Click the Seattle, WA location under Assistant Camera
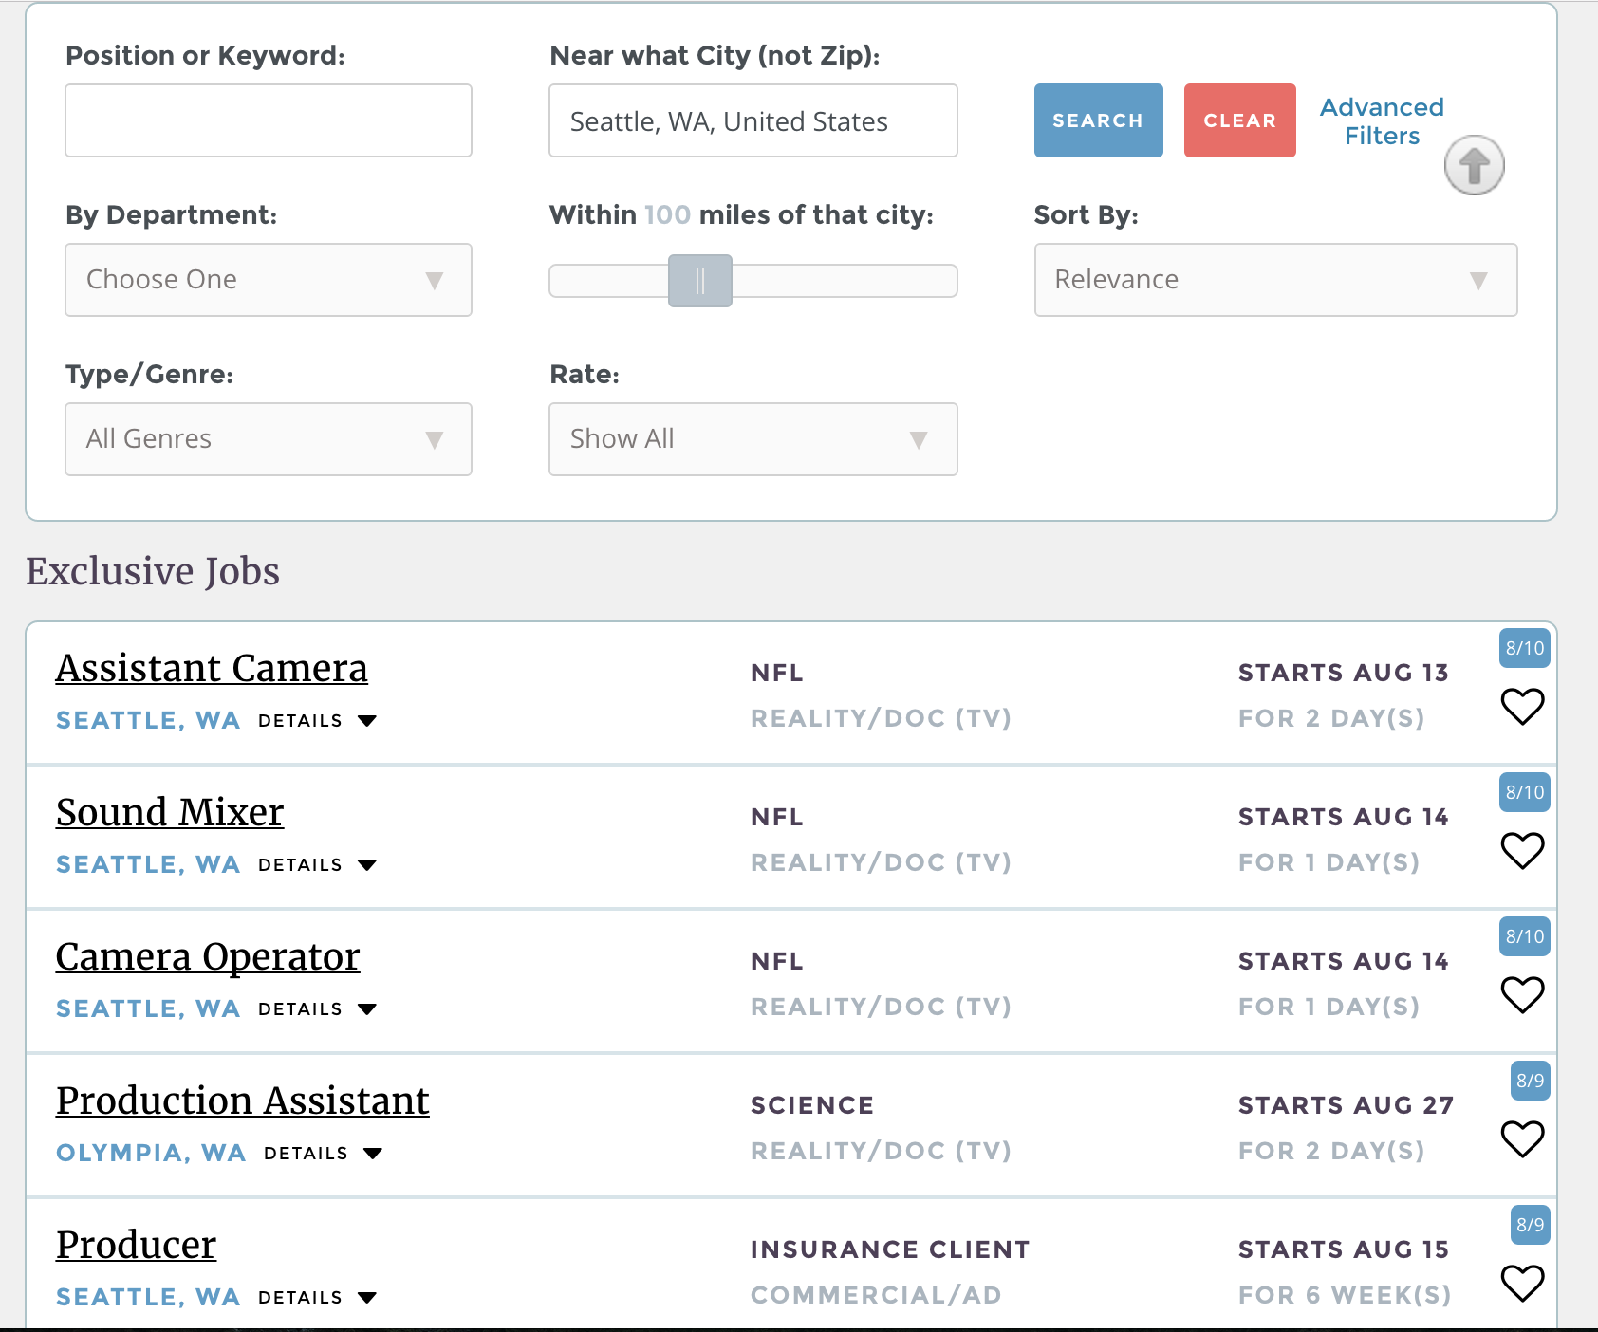Viewport: 1598px width, 1332px height. pyautogui.click(x=148, y=720)
